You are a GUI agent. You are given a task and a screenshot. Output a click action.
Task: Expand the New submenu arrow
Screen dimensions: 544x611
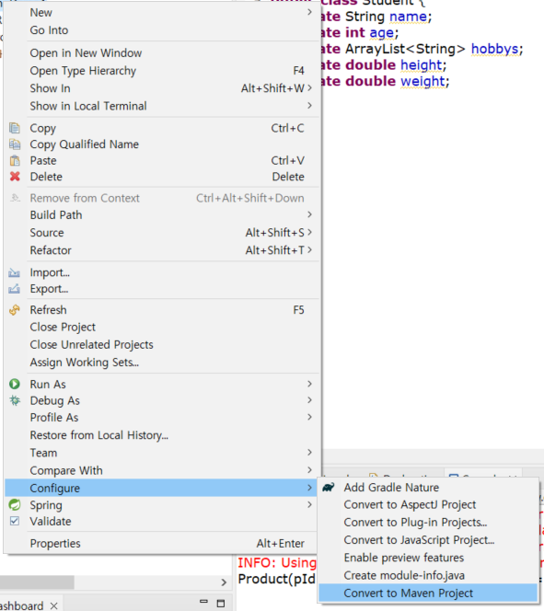[x=309, y=12]
